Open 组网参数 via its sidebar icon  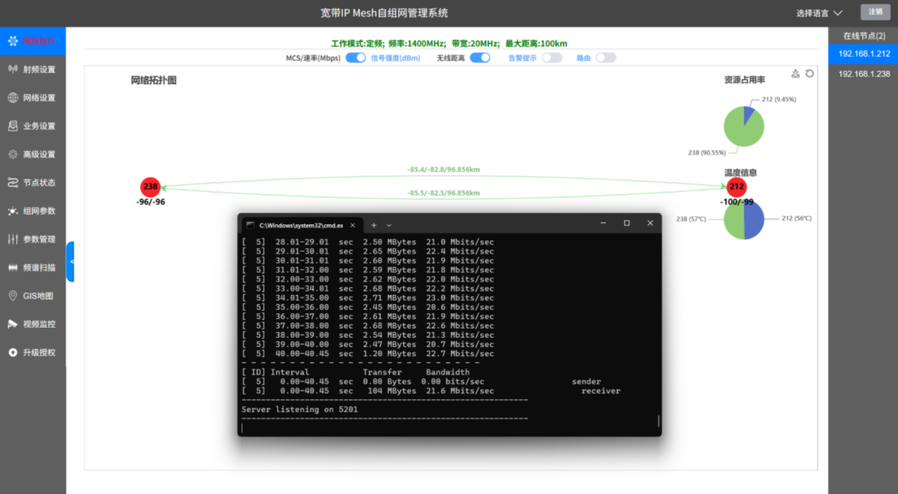(13, 211)
